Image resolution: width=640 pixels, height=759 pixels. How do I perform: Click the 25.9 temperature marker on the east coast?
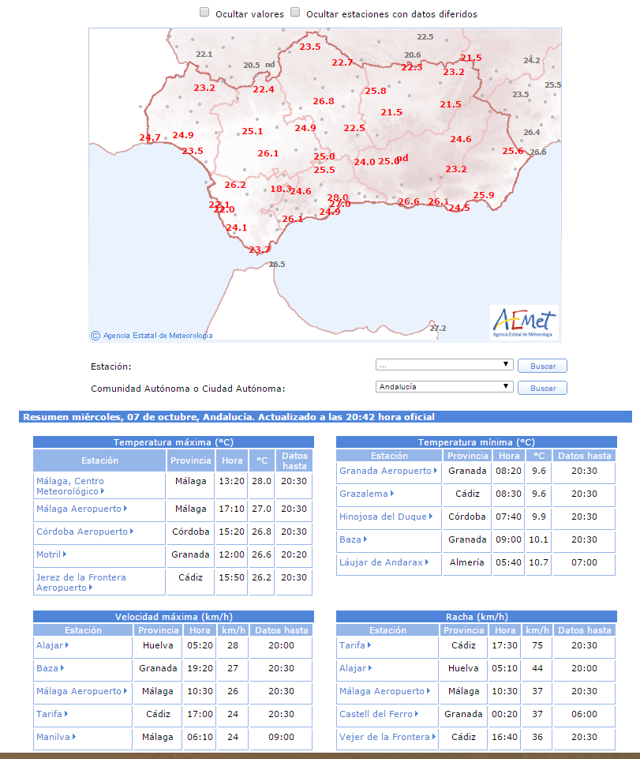tap(483, 195)
